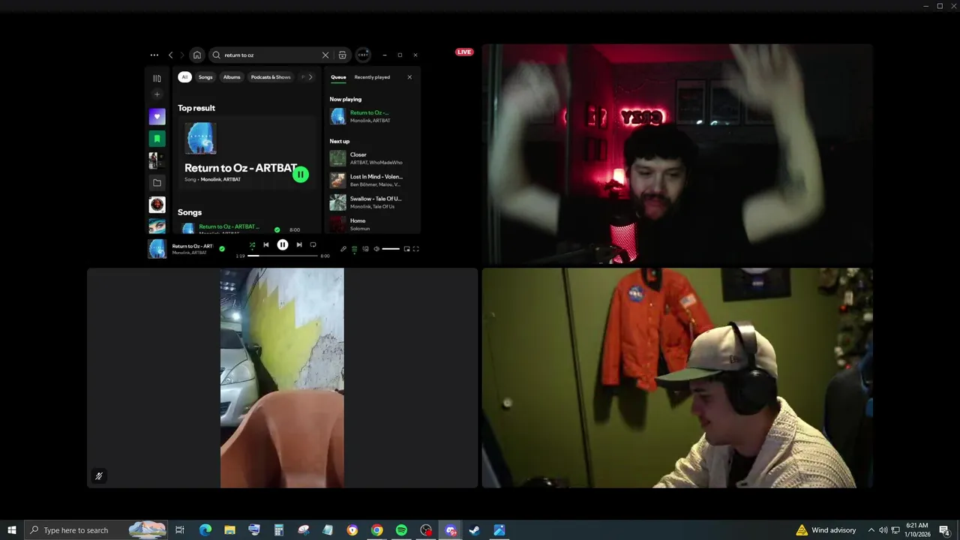Select the Albums filter chip
The image size is (960, 540).
pyautogui.click(x=232, y=77)
